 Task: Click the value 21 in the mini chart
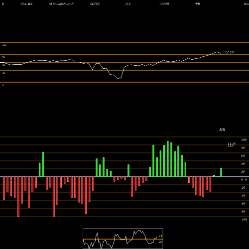[x=160, y=236]
